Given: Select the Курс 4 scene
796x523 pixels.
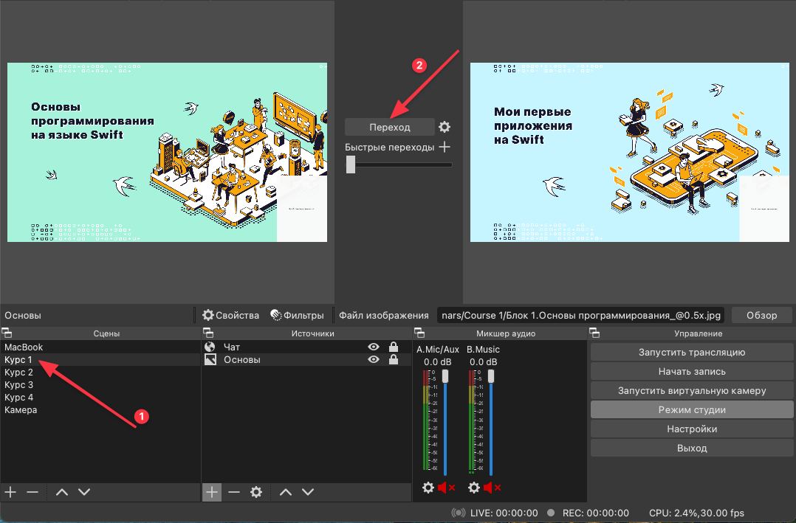Looking at the screenshot, I should pyautogui.click(x=100, y=397).
